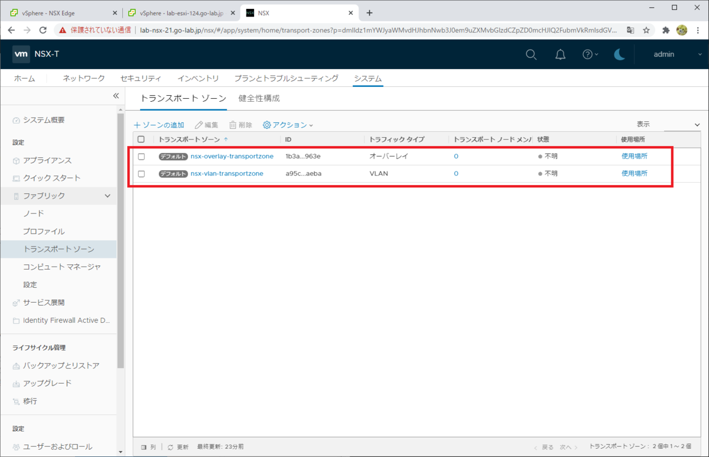Click 使用場所 link for overlay zone
The image size is (709, 457).
635,156
